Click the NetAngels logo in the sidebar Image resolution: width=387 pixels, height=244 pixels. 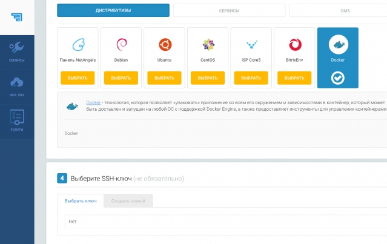(17, 17)
